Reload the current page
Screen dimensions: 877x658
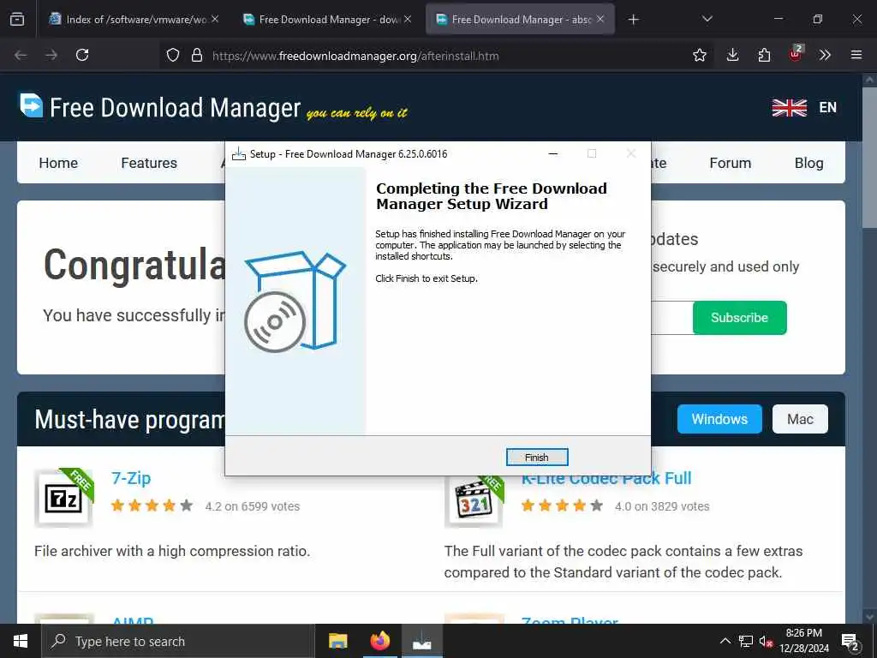tap(82, 55)
